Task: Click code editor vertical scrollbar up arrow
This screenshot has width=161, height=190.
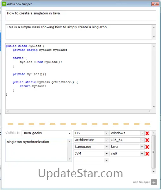Action: [x=154, y=46]
